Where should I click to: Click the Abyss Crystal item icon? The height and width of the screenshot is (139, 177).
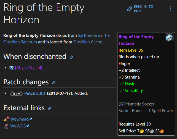pos(11,68)
